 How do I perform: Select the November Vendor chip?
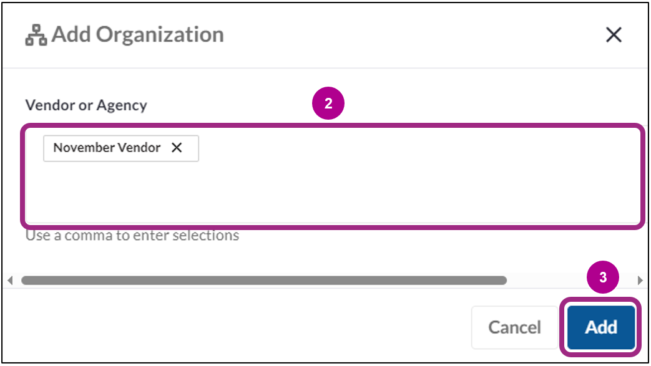tap(106, 148)
